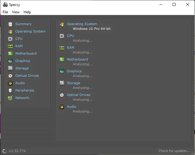Click Optical Drives heading link in summary

[x=79, y=95]
